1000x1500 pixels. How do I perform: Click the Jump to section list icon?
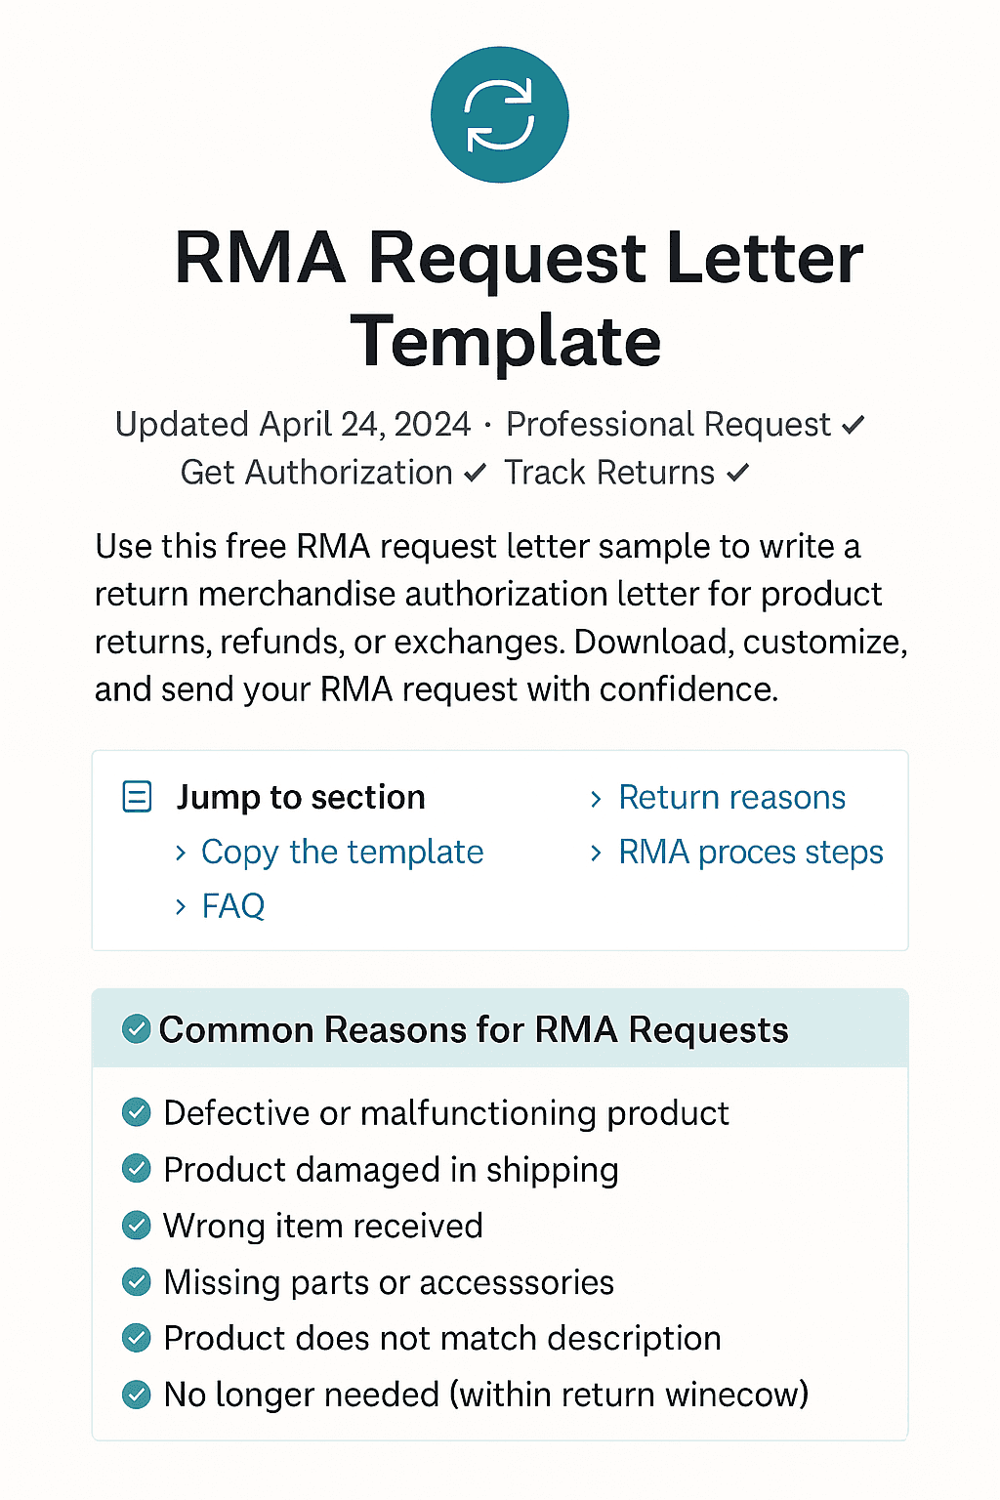pyautogui.click(x=137, y=796)
